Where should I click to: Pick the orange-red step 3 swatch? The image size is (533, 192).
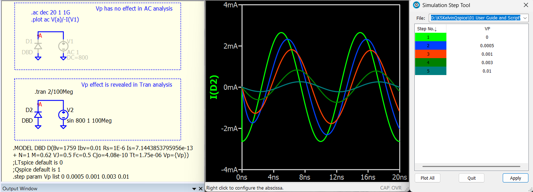[430, 54]
